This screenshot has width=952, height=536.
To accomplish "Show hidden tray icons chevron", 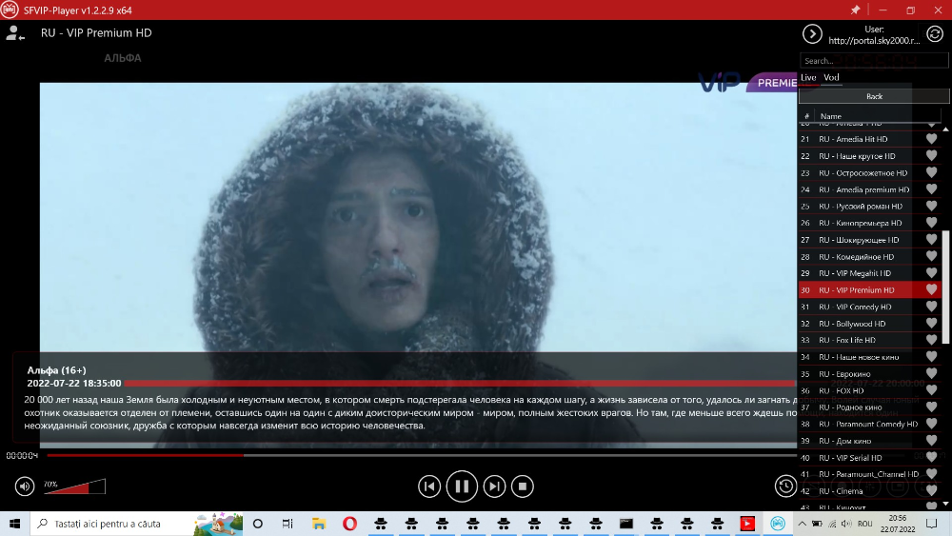I will click(x=802, y=524).
